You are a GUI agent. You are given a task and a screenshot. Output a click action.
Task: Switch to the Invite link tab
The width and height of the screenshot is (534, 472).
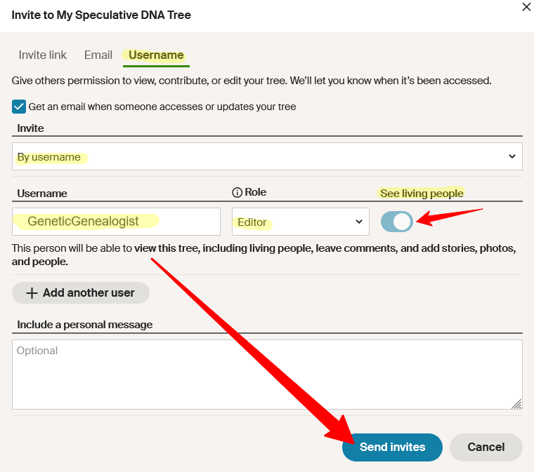pyautogui.click(x=43, y=55)
